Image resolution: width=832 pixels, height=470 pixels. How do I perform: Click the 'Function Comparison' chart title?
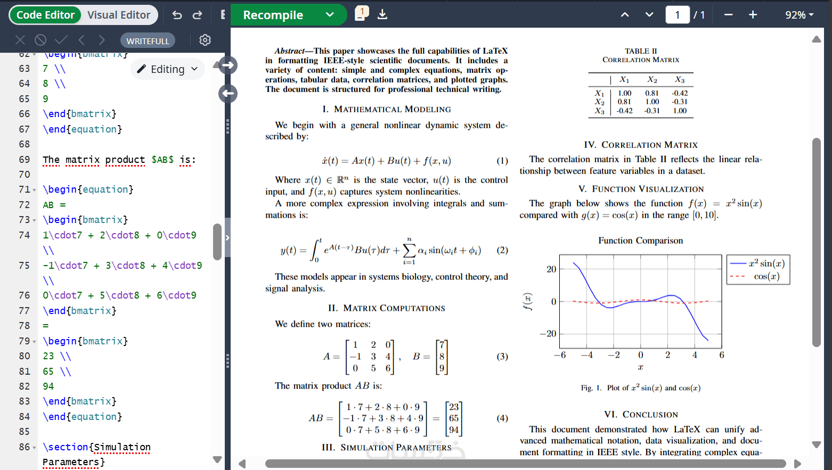(640, 241)
